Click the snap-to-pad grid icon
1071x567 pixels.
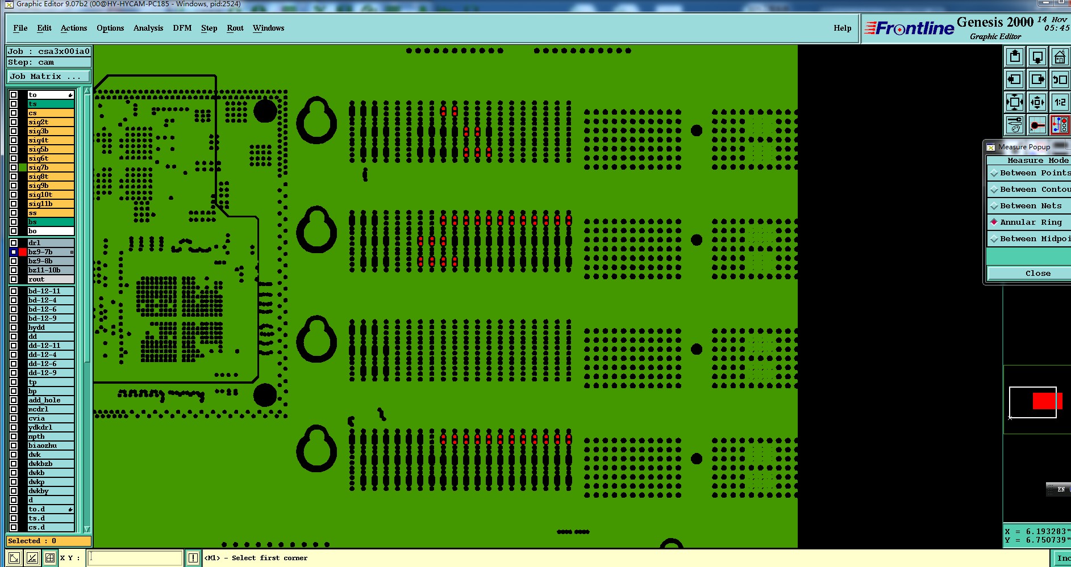point(1037,125)
